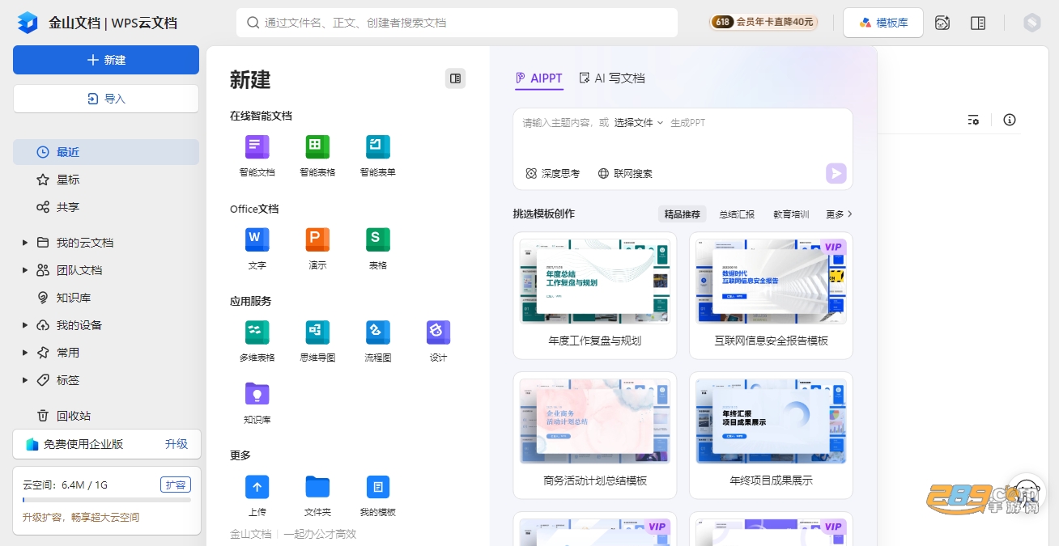This screenshot has height=546, width=1059.
Task: Focus the document search field
Action: [x=457, y=23]
